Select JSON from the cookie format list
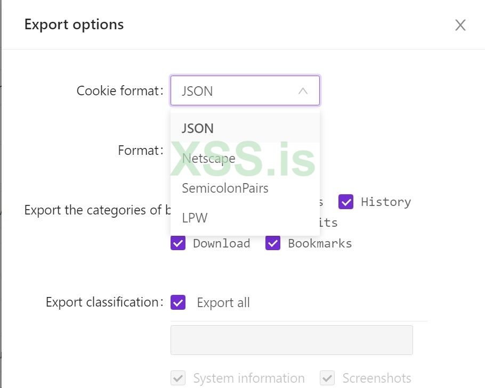 [x=198, y=128]
